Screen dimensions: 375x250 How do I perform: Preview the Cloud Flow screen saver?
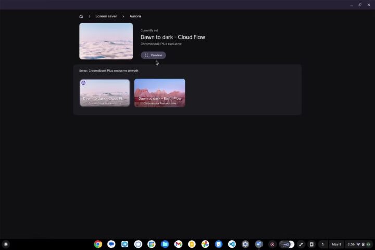153,55
